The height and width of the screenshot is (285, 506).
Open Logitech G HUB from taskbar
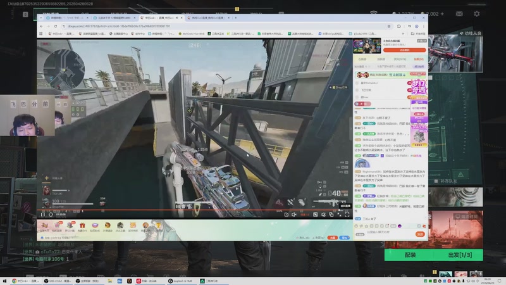pyautogui.click(x=181, y=281)
